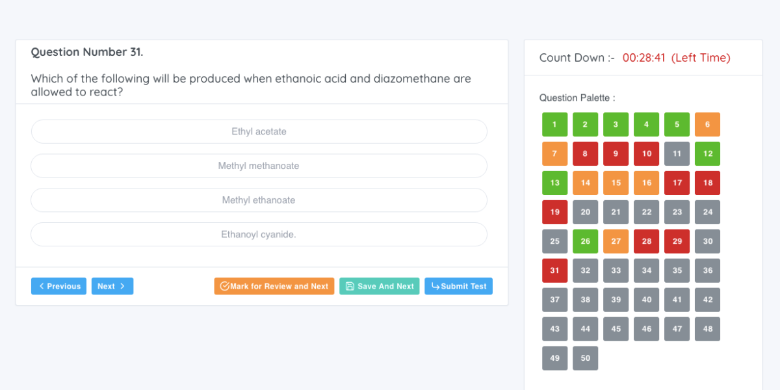Jump to question 1 in palette
The image size is (780, 390).
click(554, 124)
